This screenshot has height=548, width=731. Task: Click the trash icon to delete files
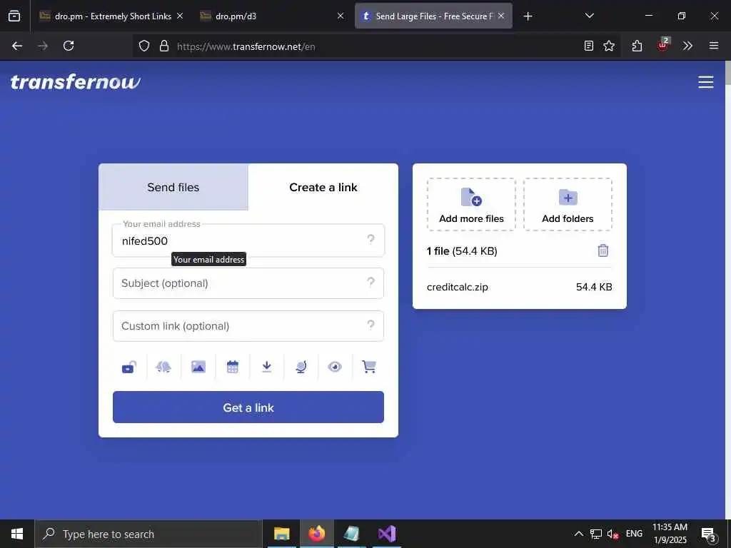[603, 250]
